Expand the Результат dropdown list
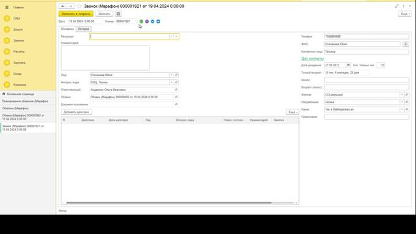This screenshot has height=234, width=416. tap(172, 36)
